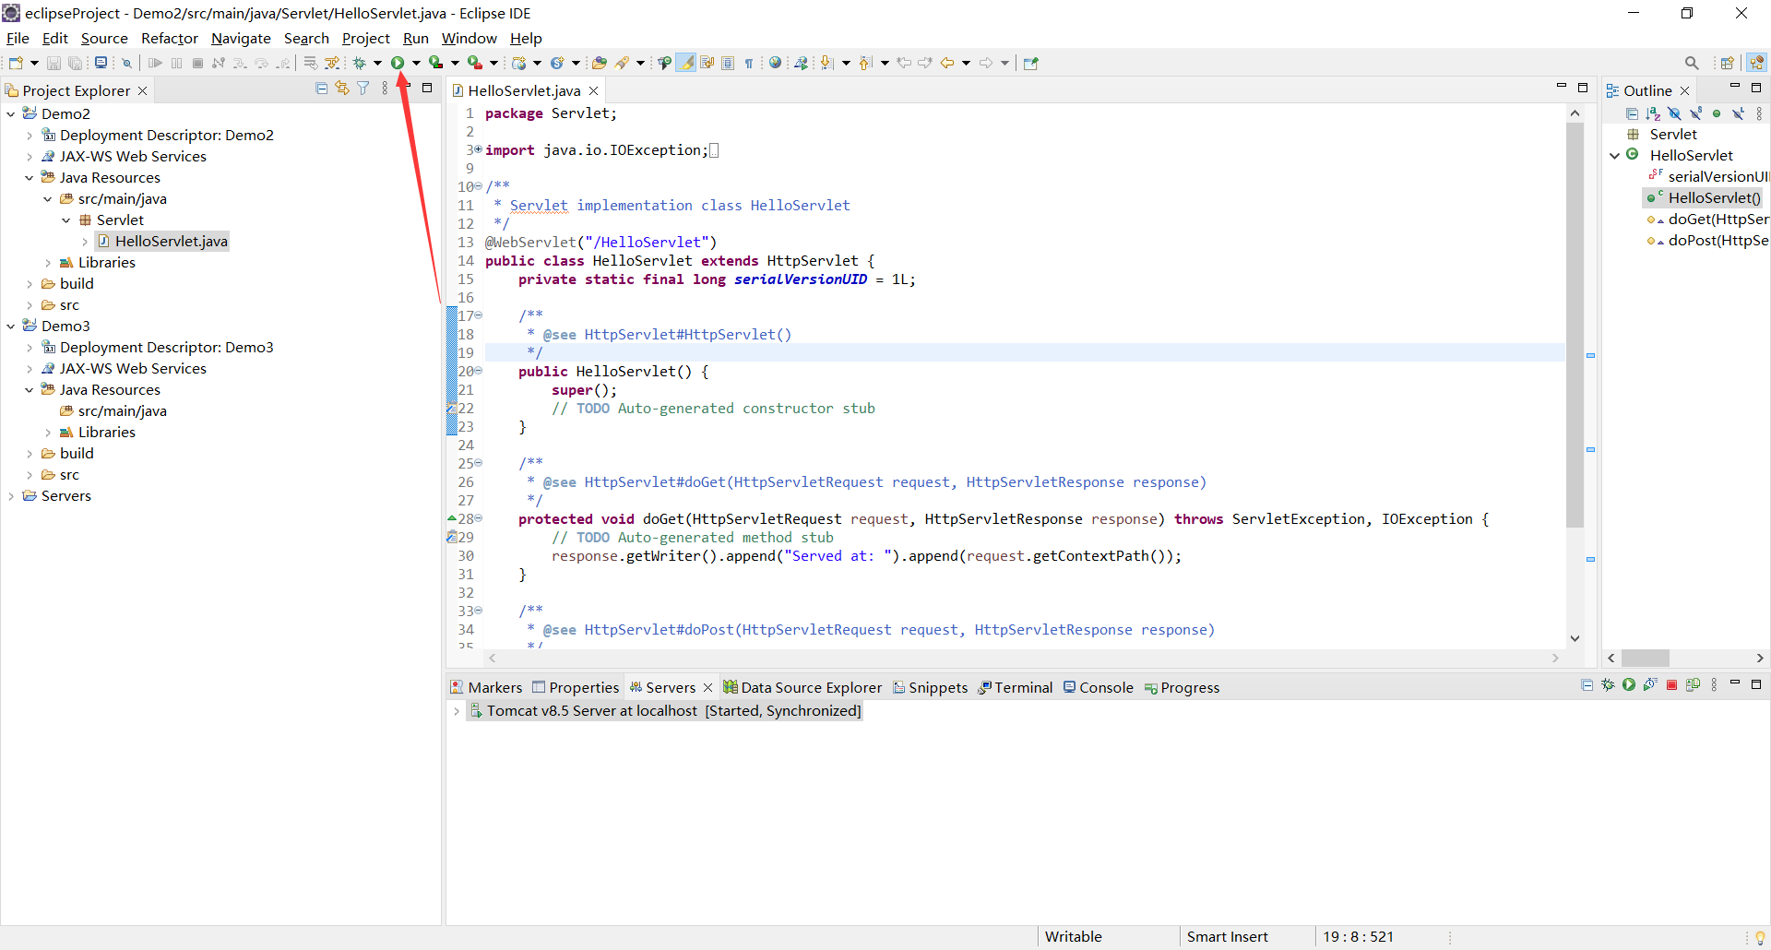Fold the doGet method at line 28
The width and height of the screenshot is (1771, 950).
pyautogui.click(x=479, y=518)
